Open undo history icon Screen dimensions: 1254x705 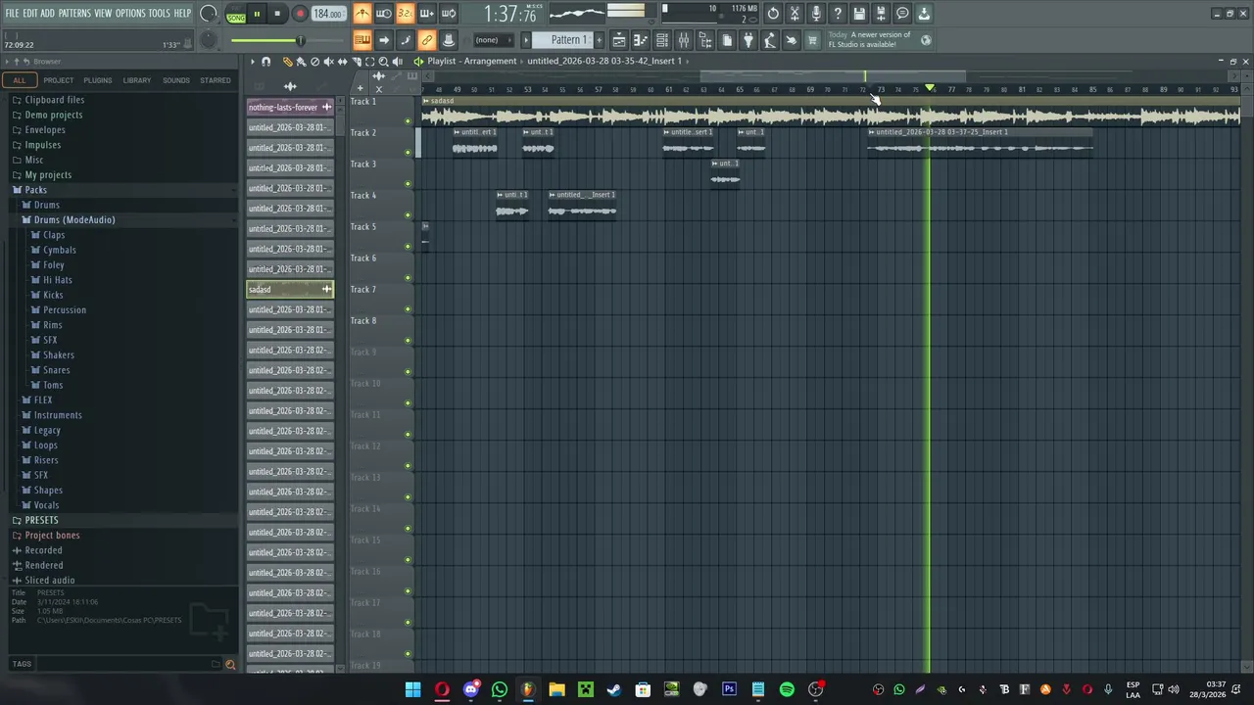pyautogui.click(x=773, y=14)
